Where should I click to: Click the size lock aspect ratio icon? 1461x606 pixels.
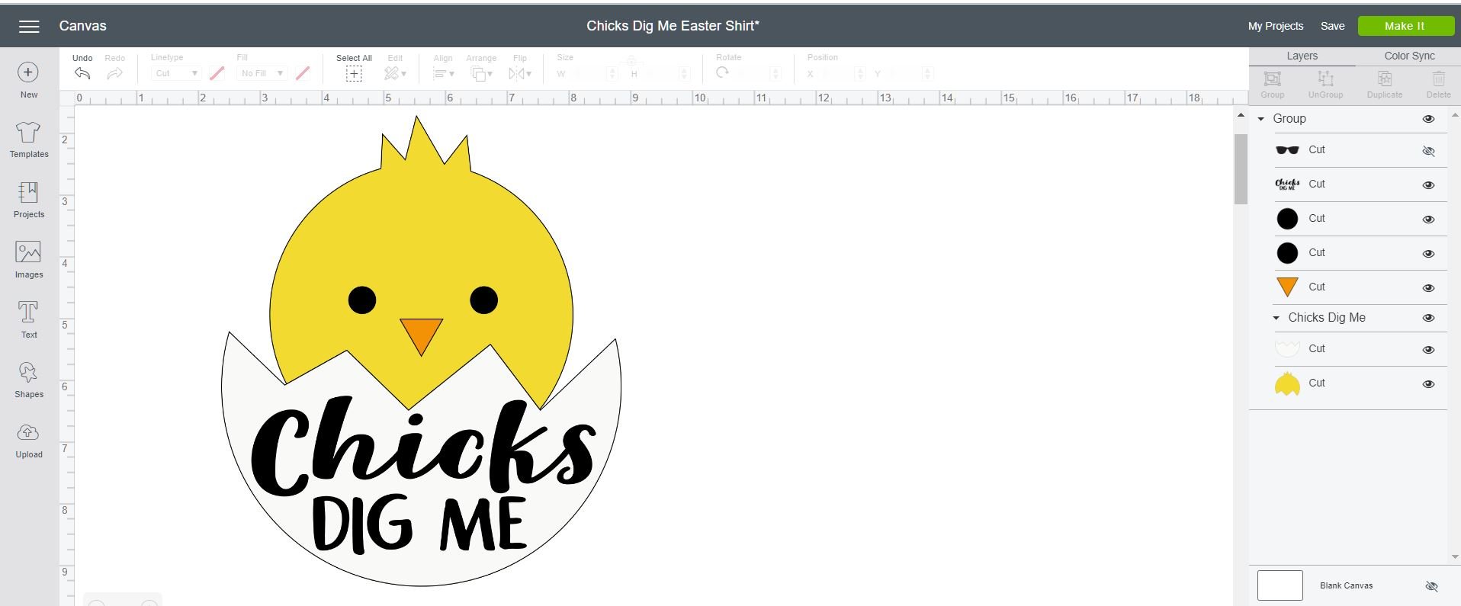coord(630,60)
